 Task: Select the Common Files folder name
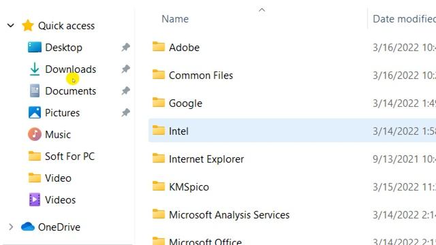[201, 76]
